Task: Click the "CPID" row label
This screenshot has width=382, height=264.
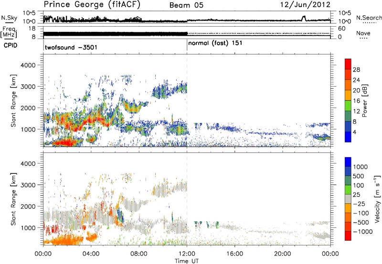Action: click(x=11, y=45)
